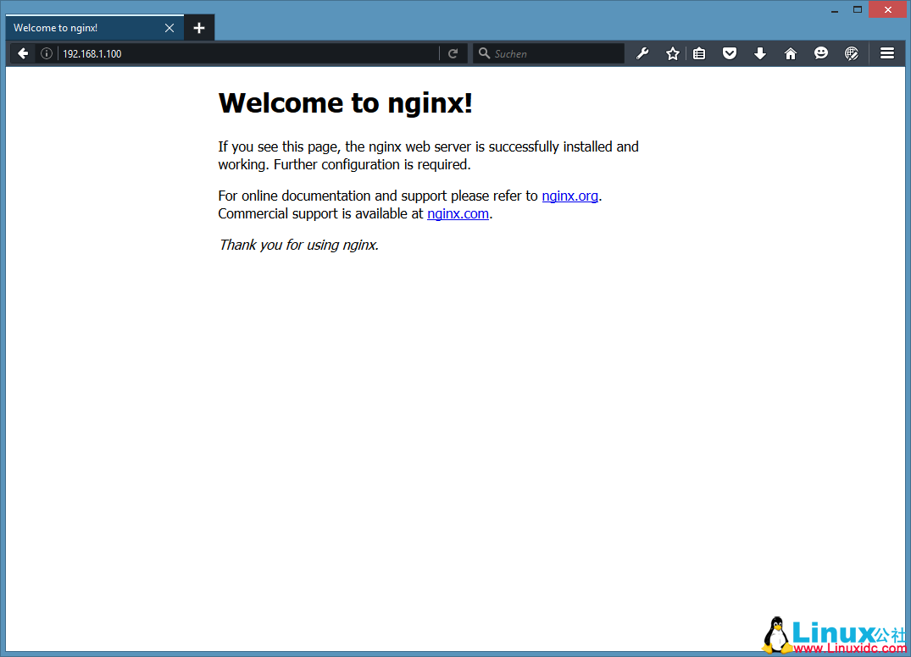Follow the nginx.org documentation link

pyautogui.click(x=569, y=196)
